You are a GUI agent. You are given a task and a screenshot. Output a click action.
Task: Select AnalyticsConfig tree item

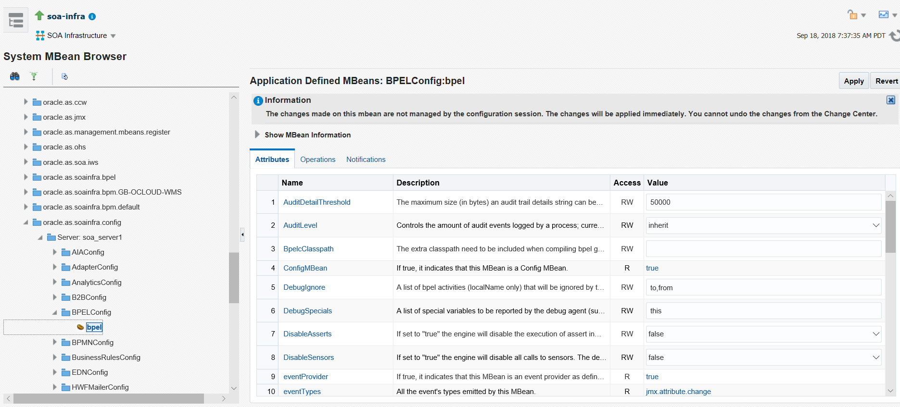97,283
